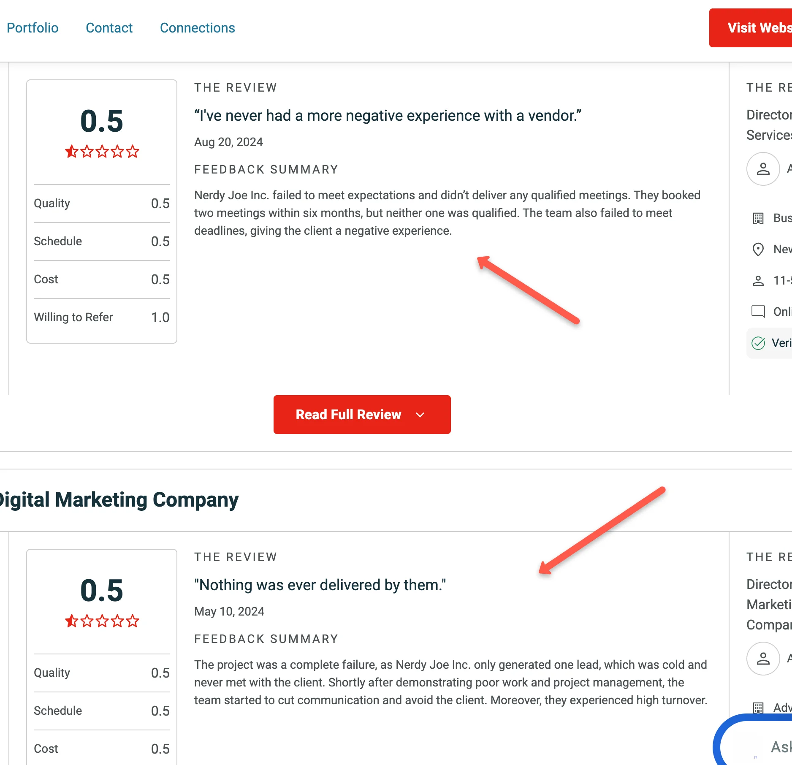Image resolution: width=792 pixels, height=765 pixels.
Task: Click the first review's Quality 0.5 row
Action: (102, 203)
